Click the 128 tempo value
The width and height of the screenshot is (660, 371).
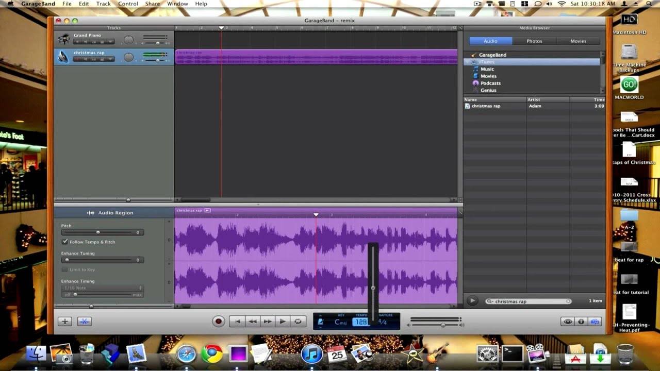tap(361, 322)
